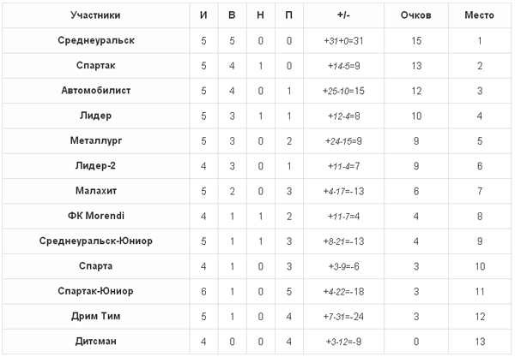
Task: Select the +/- column header
Action: coord(343,15)
